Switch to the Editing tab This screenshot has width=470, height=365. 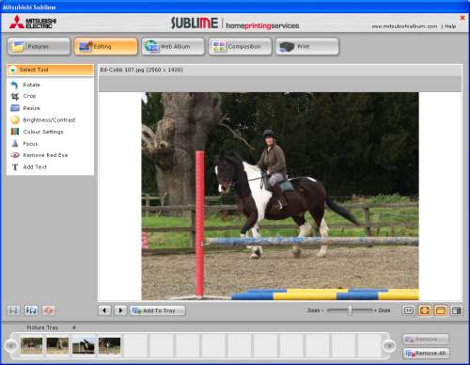pyautogui.click(x=106, y=46)
